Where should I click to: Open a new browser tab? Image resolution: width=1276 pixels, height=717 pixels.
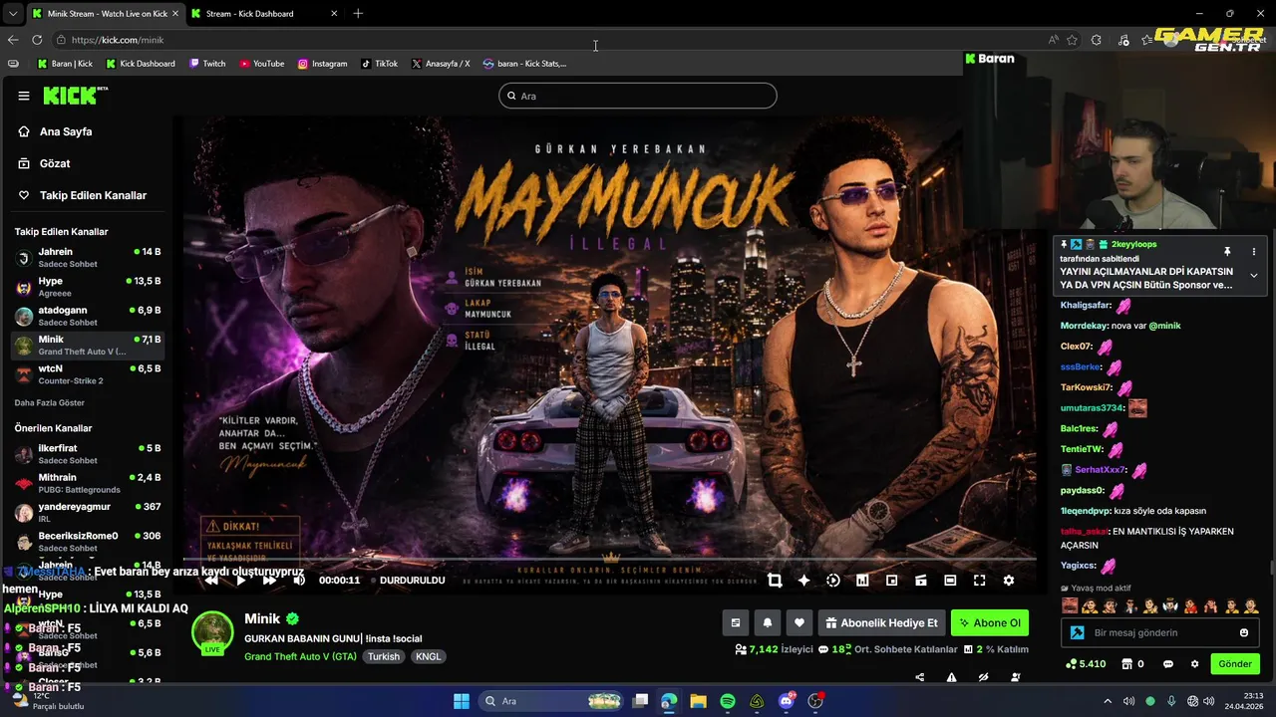click(x=358, y=14)
